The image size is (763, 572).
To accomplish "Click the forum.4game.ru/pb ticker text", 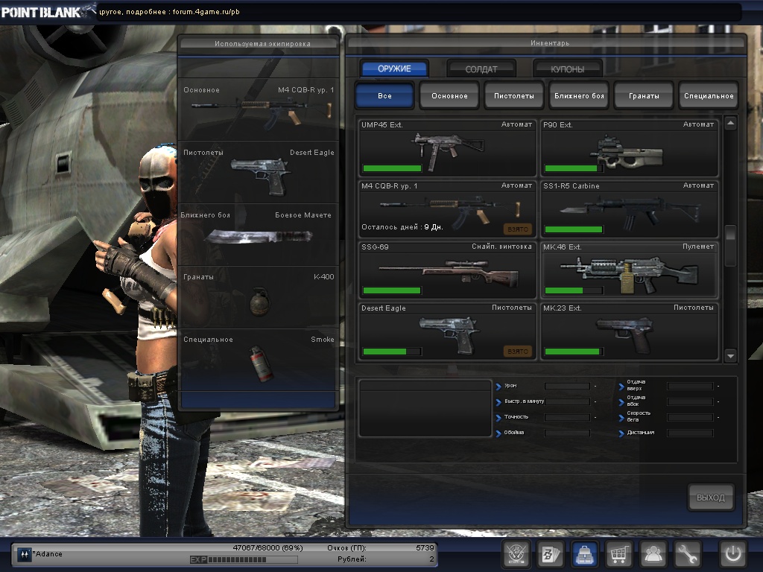I will click(x=206, y=12).
